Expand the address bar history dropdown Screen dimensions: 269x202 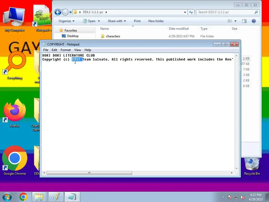[x=185, y=12]
